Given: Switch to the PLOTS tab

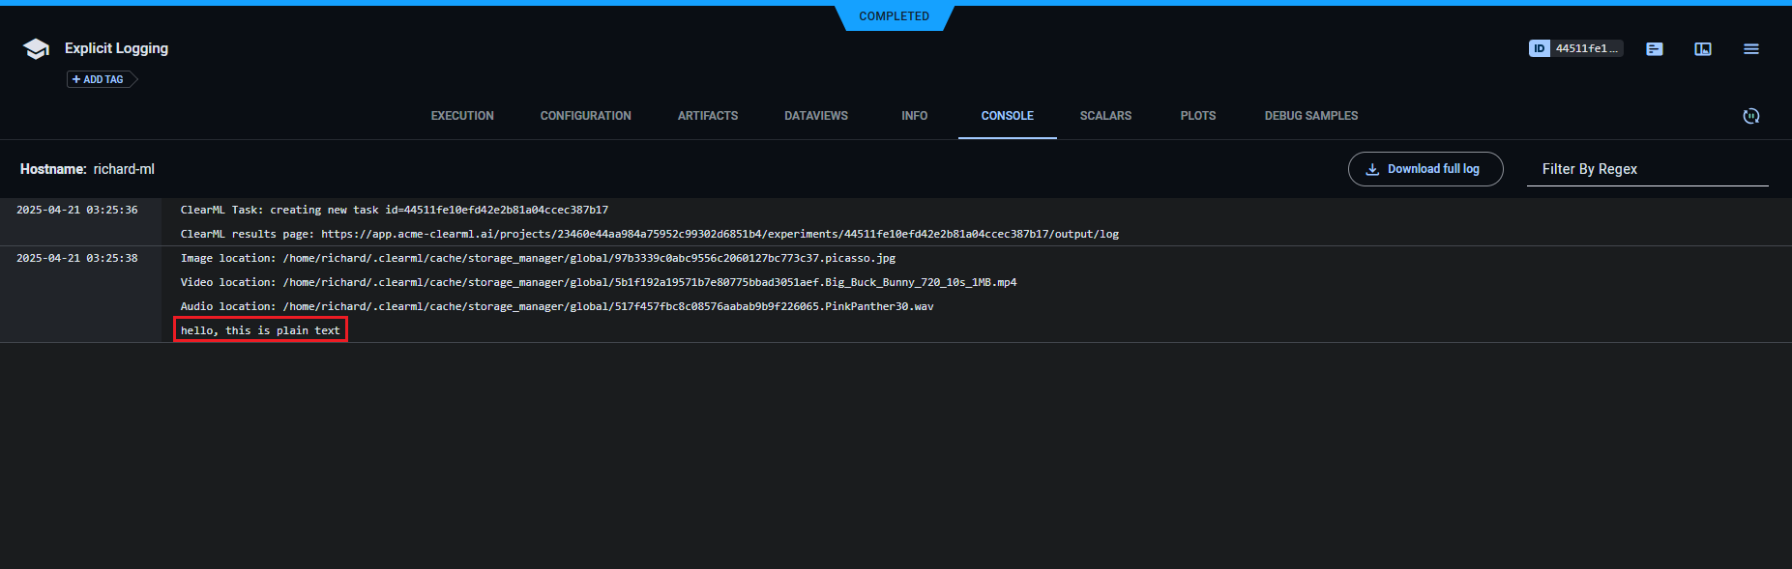Looking at the screenshot, I should (x=1198, y=116).
